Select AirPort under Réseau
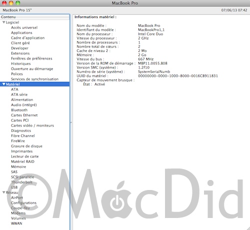 coord(17,197)
